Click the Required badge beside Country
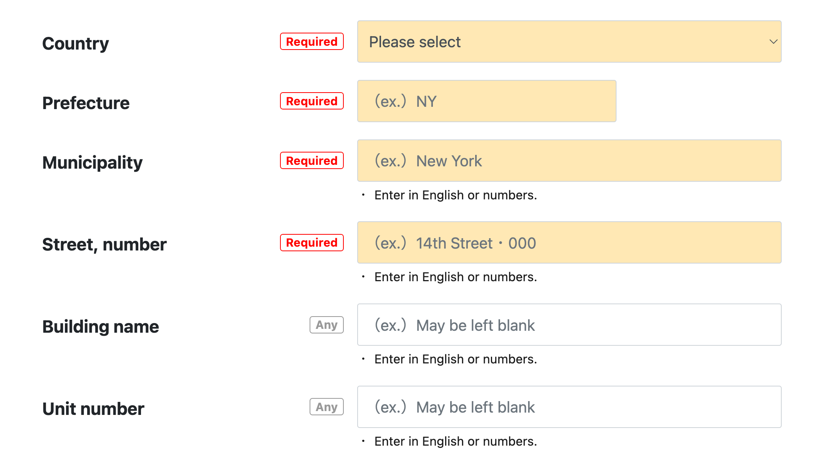Screen dimensions: 822x466 tap(312, 41)
